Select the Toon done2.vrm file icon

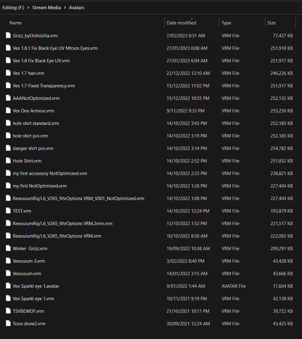pos(8,323)
